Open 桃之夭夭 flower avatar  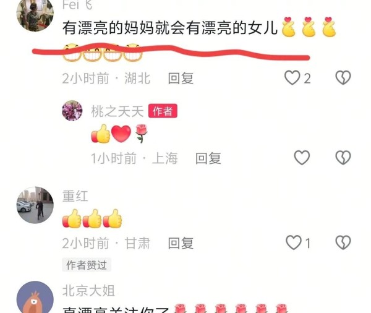pos(72,111)
